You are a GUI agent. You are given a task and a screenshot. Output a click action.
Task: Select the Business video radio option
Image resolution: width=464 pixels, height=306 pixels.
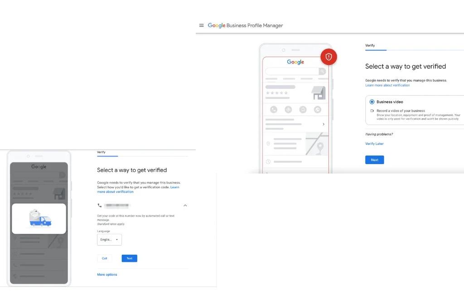tap(372, 102)
